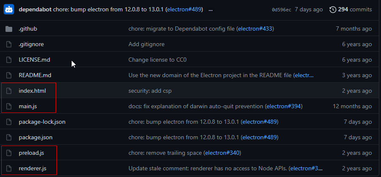Open the README.md file
Viewport: 381px width, 177px height.
click(35, 75)
